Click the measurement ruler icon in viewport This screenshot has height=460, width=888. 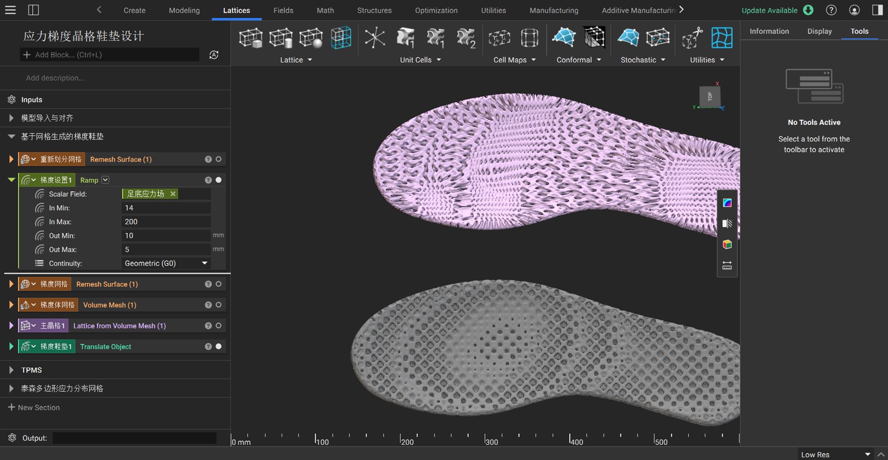click(x=727, y=266)
